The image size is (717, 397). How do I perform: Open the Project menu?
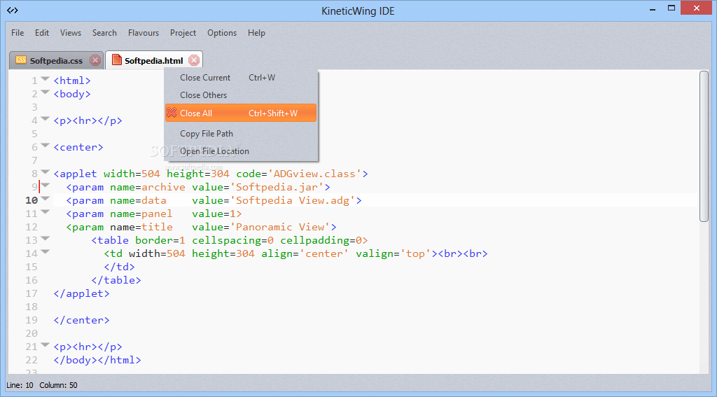(x=183, y=33)
